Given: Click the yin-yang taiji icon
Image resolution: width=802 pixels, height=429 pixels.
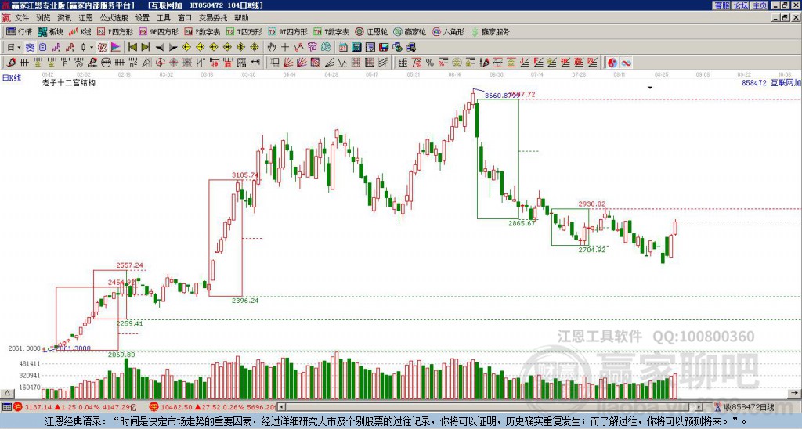Looking at the screenshot, I should pos(612,63).
